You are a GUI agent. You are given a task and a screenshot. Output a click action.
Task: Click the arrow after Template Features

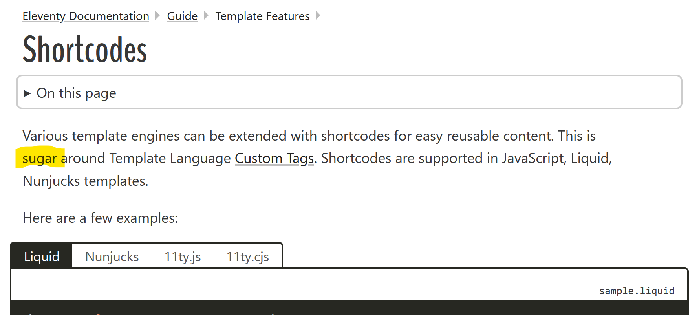click(318, 16)
